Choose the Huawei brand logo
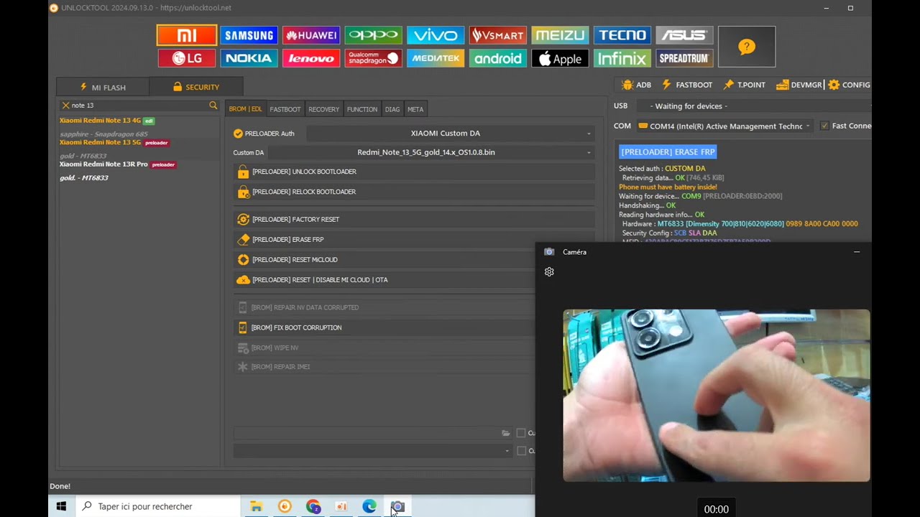 point(311,35)
